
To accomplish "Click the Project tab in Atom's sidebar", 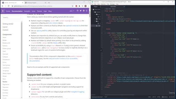I will pos(96,7).
